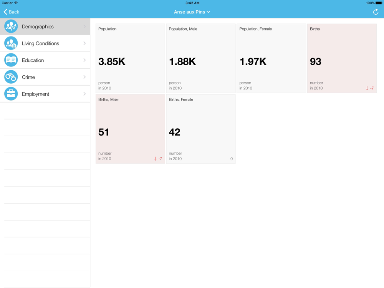384x288 pixels.
Task: Tap the Back button
Action: click(11, 12)
